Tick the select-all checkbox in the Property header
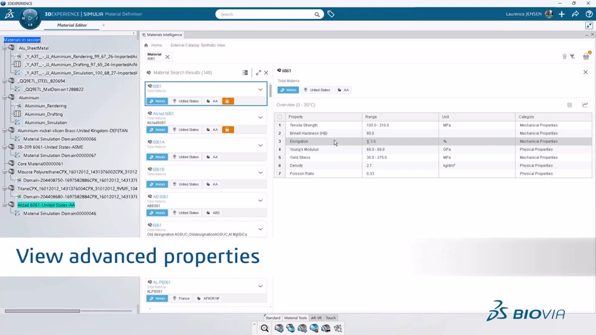 point(280,117)
